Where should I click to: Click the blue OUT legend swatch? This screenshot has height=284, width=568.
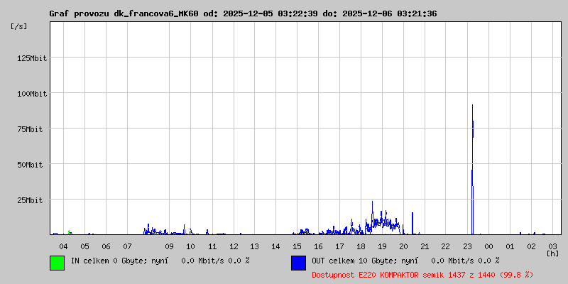pyautogui.click(x=298, y=263)
